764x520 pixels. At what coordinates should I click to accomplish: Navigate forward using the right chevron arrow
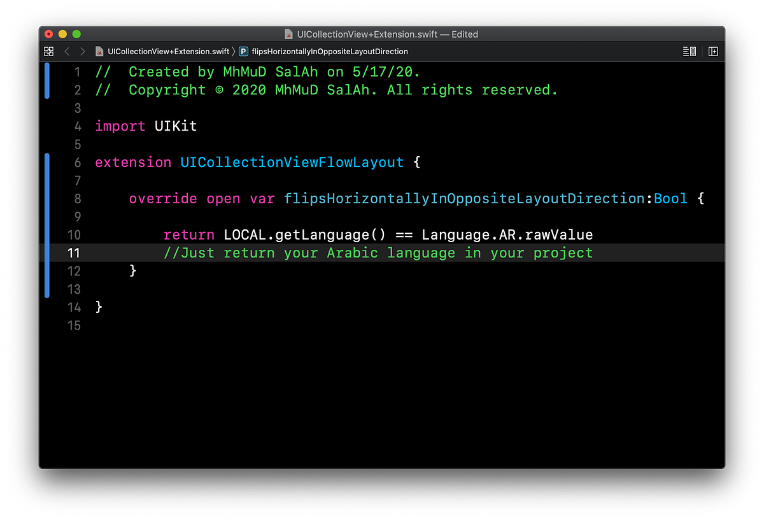pos(82,52)
